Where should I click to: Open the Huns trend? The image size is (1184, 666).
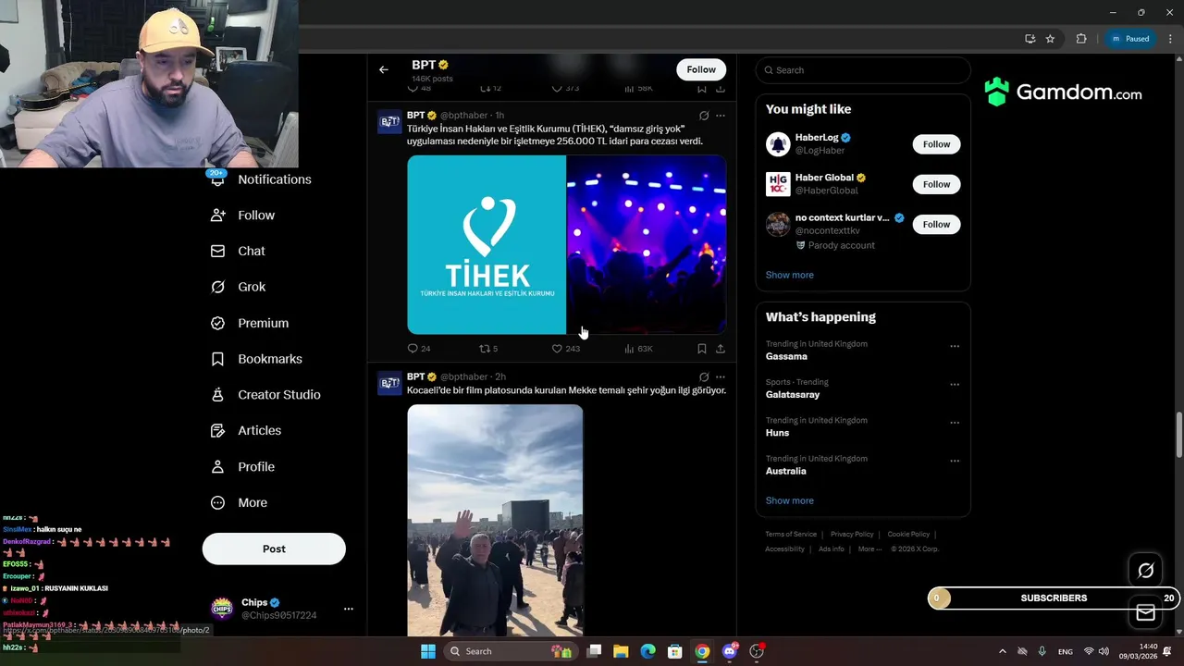point(778,433)
